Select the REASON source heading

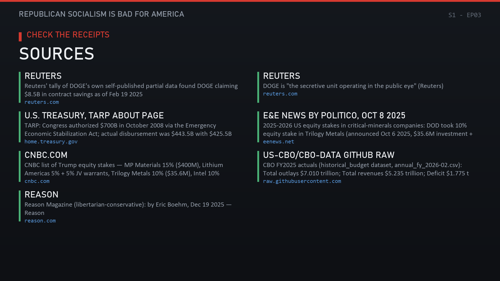[41, 195]
